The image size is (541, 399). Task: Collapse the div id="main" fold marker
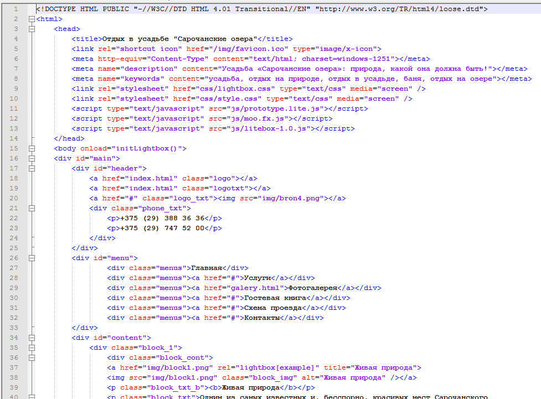(32, 158)
